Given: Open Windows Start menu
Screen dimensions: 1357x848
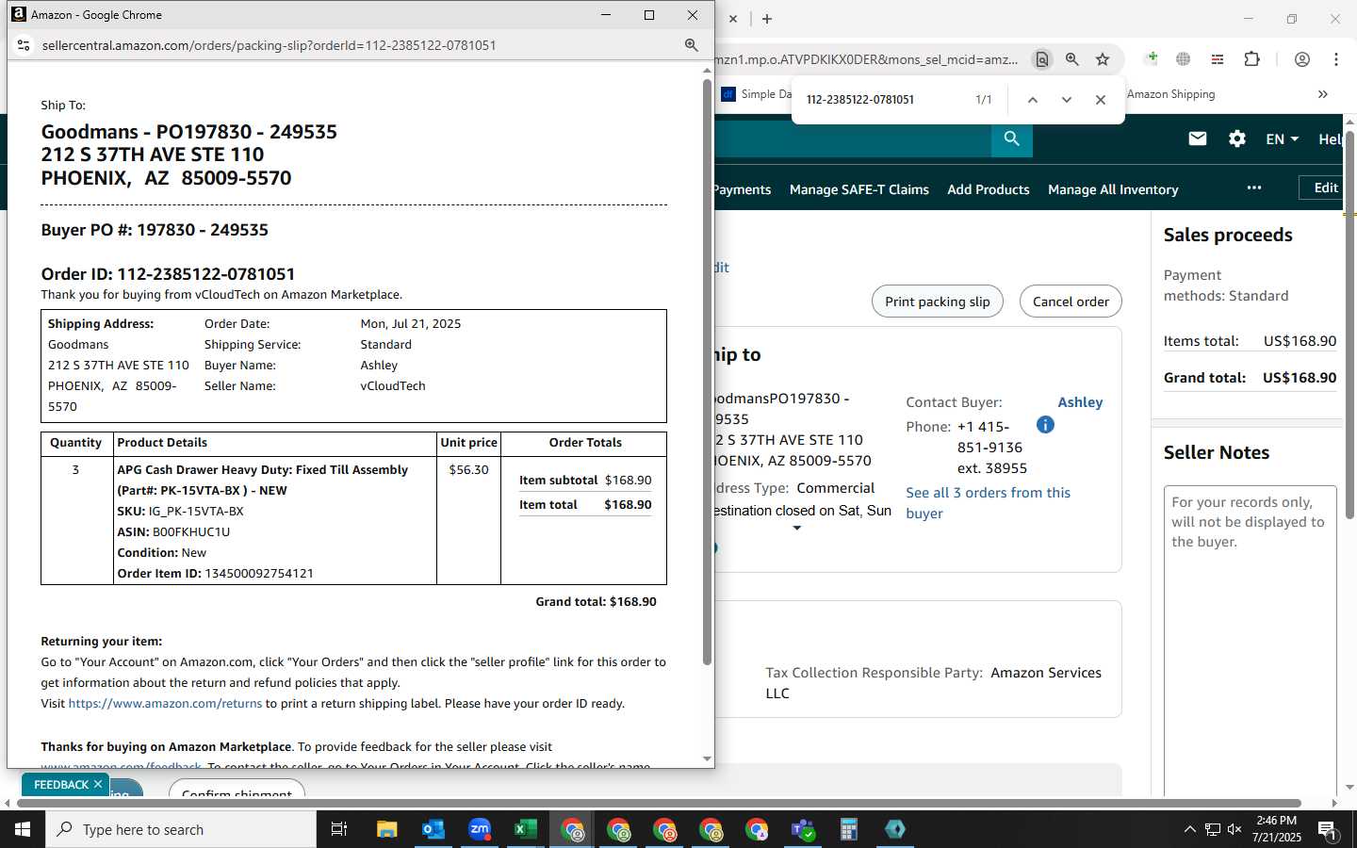Looking at the screenshot, I should 23,829.
